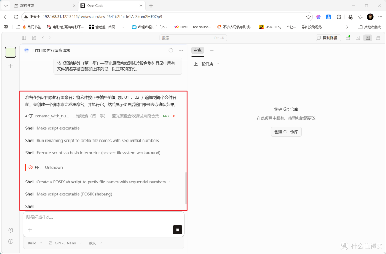Open the favorites star list icon
The height and width of the screenshot is (254, 386).
tap(360, 17)
